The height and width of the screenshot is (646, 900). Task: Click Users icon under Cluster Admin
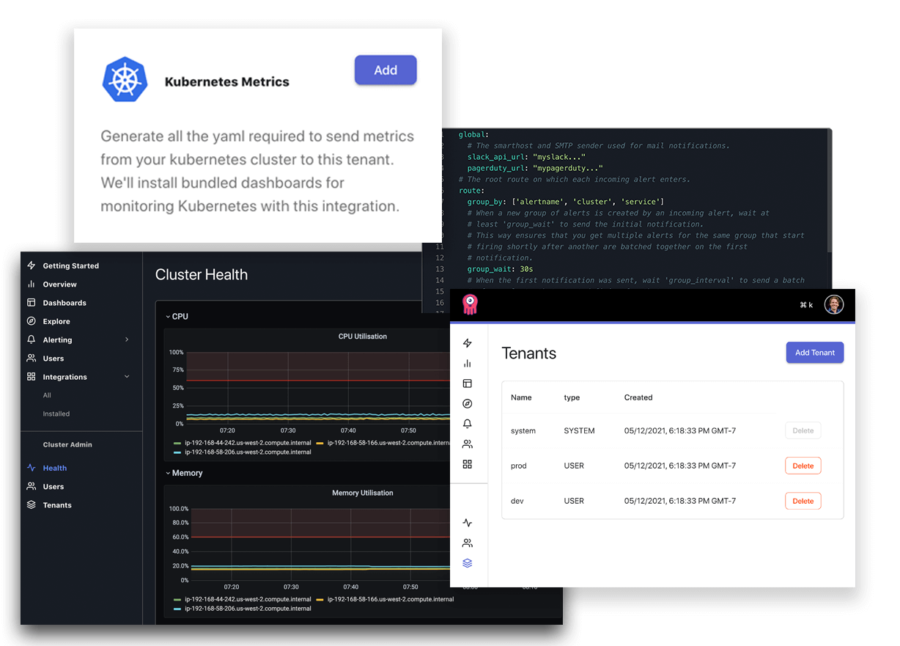pyautogui.click(x=31, y=486)
